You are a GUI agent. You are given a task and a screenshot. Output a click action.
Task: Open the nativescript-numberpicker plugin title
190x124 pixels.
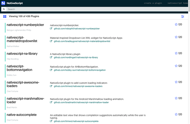tap(25, 25)
